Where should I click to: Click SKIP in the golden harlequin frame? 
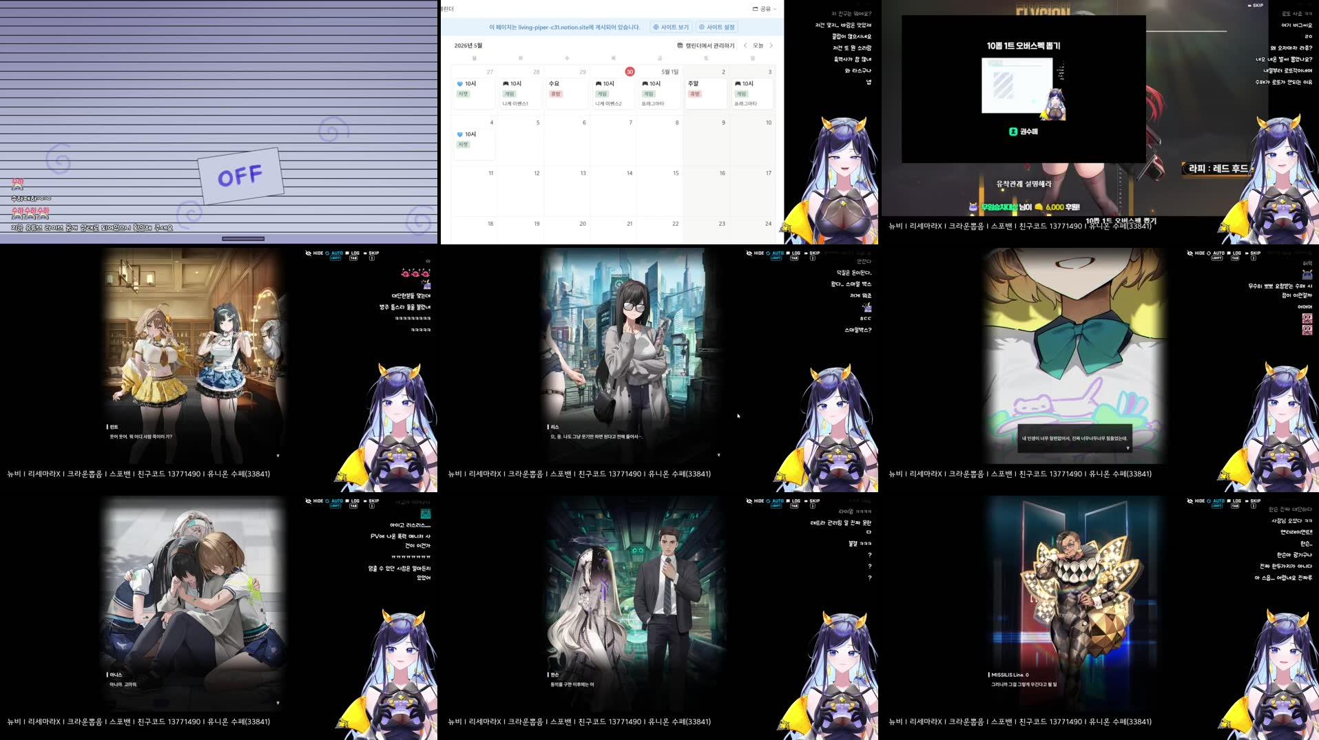coord(1253,502)
